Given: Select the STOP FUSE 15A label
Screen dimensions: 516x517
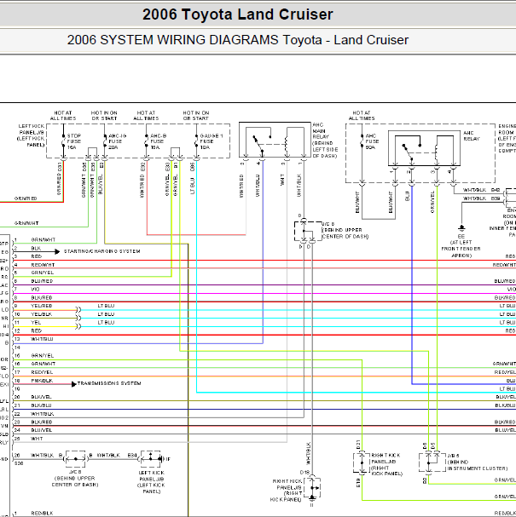Looking at the screenshot, I should pos(73,141).
